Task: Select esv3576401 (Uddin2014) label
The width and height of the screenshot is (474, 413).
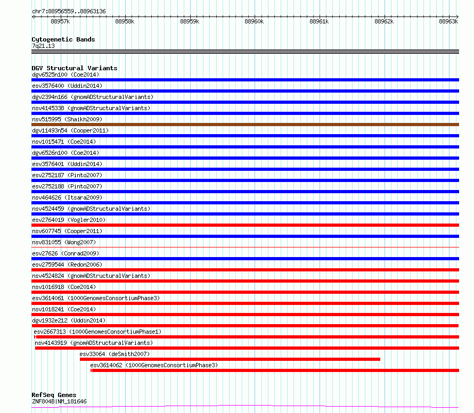Action: tap(67, 164)
